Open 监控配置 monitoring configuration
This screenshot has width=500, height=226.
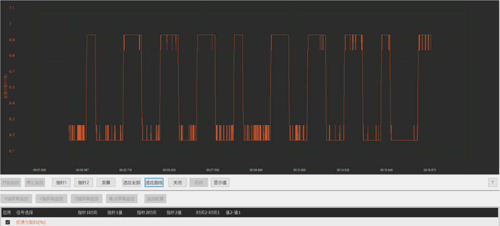tap(154, 199)
